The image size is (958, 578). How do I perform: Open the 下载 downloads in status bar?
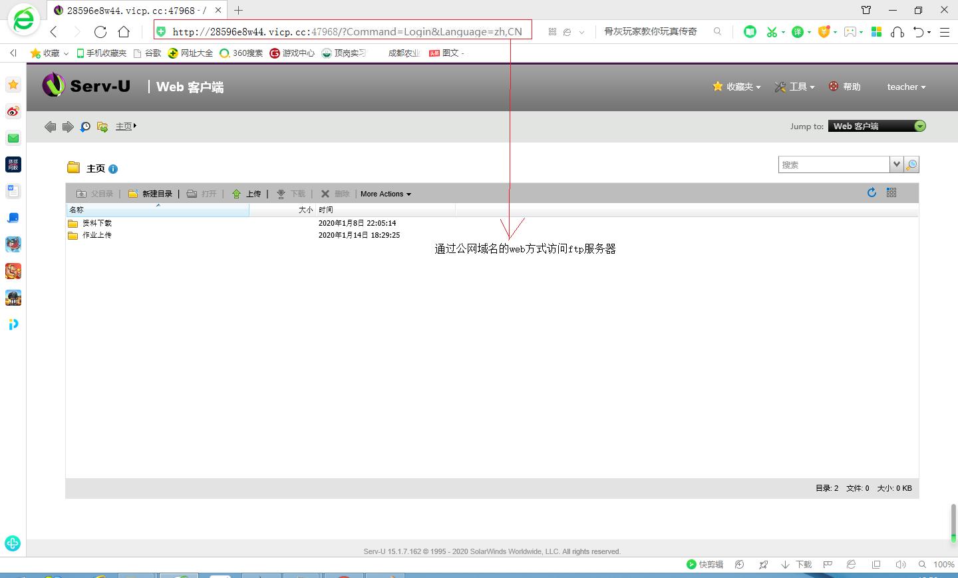click(796, 564)
